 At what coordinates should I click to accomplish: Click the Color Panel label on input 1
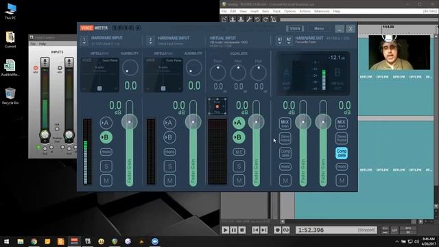(x=110, y=60)
